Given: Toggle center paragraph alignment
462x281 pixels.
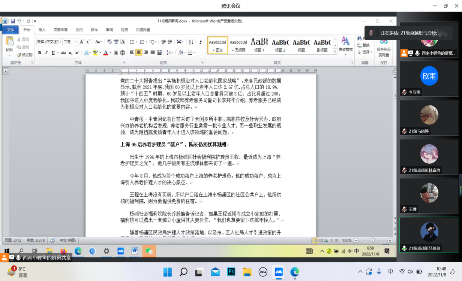Looking at the screenshot, I should [139, 52].
